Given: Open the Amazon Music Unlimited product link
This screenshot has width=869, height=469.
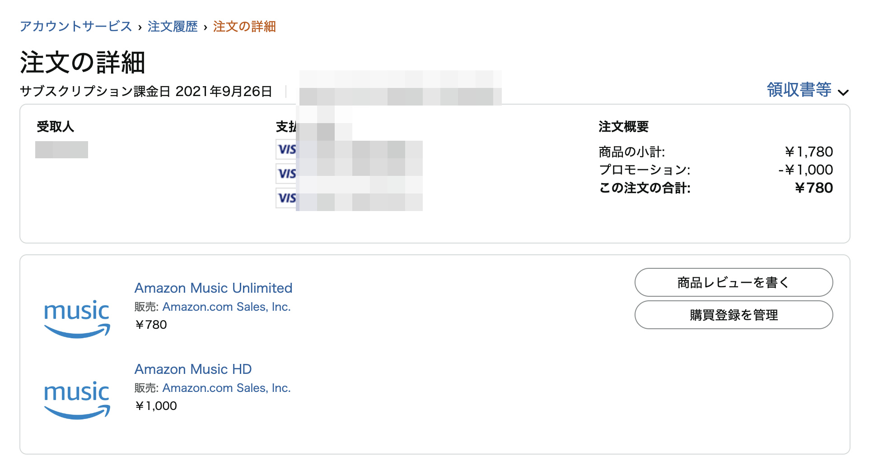Looking at the screenshot, I should click(213, 288).
